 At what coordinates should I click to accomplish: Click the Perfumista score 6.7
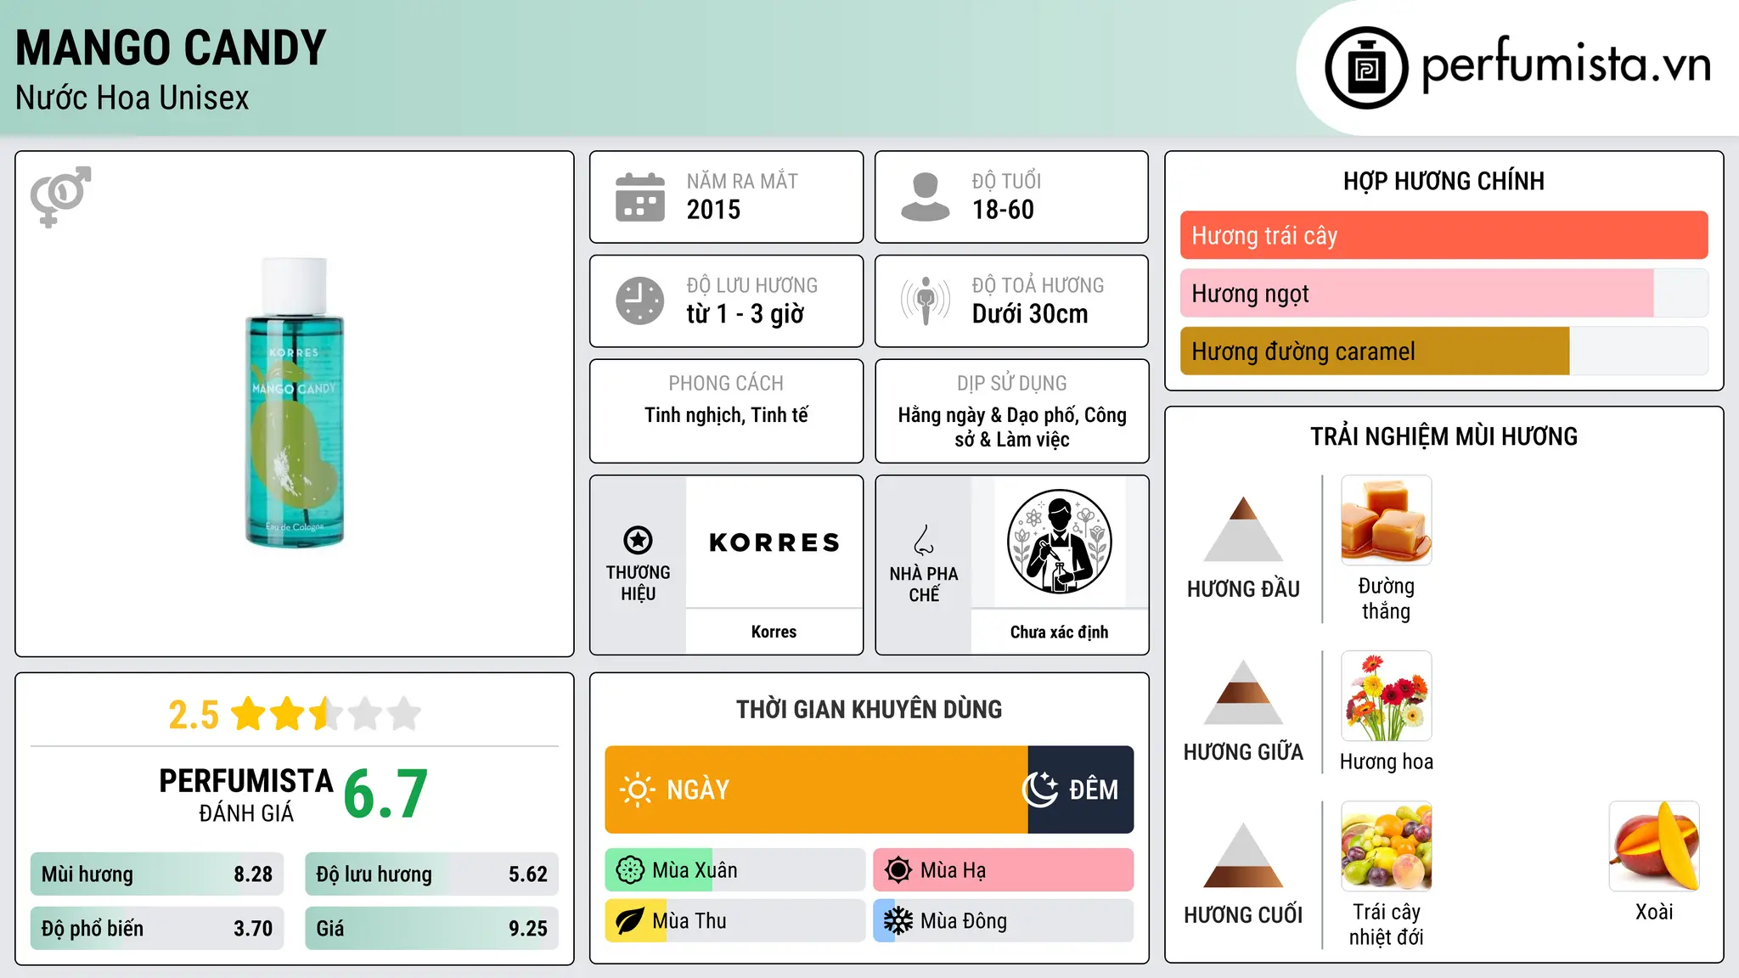[x=386, y=794]
